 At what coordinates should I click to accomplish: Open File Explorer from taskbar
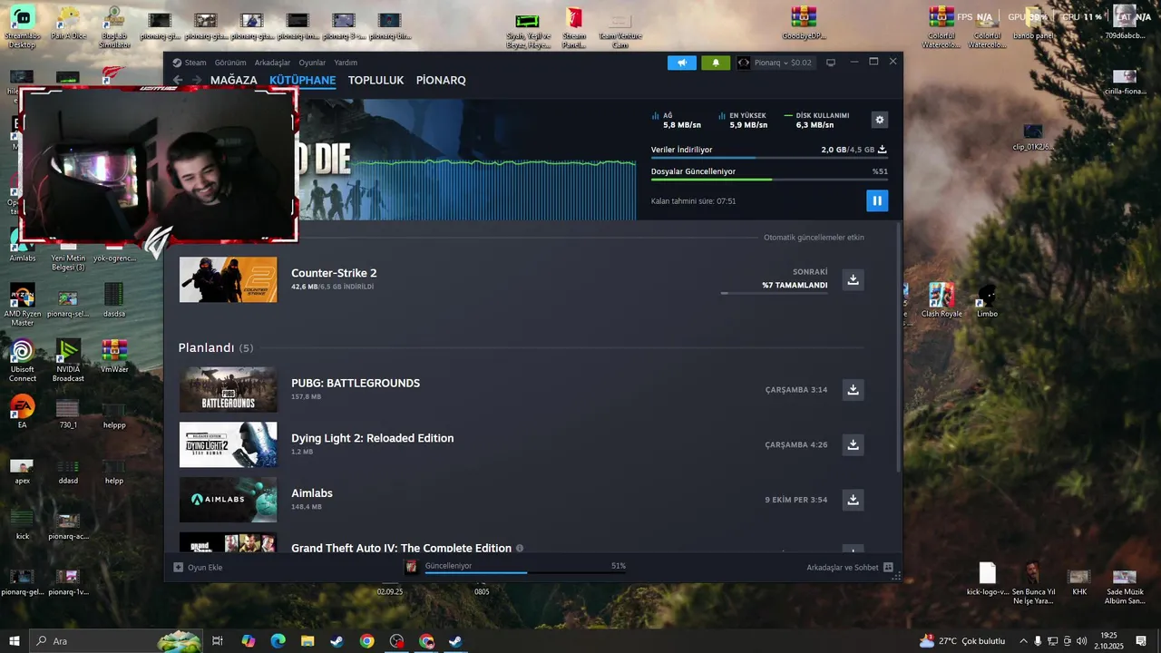click(x=307, y=641)
